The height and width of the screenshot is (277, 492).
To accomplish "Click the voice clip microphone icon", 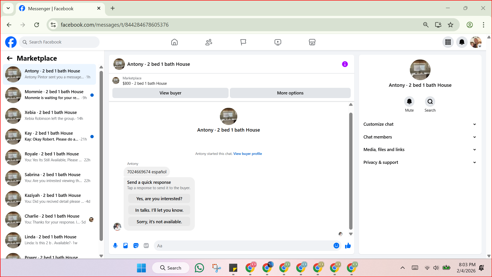I will coord(115,246).
